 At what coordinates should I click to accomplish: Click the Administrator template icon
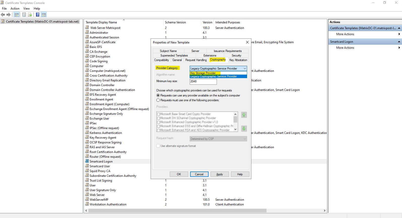(x=87, y=32)
